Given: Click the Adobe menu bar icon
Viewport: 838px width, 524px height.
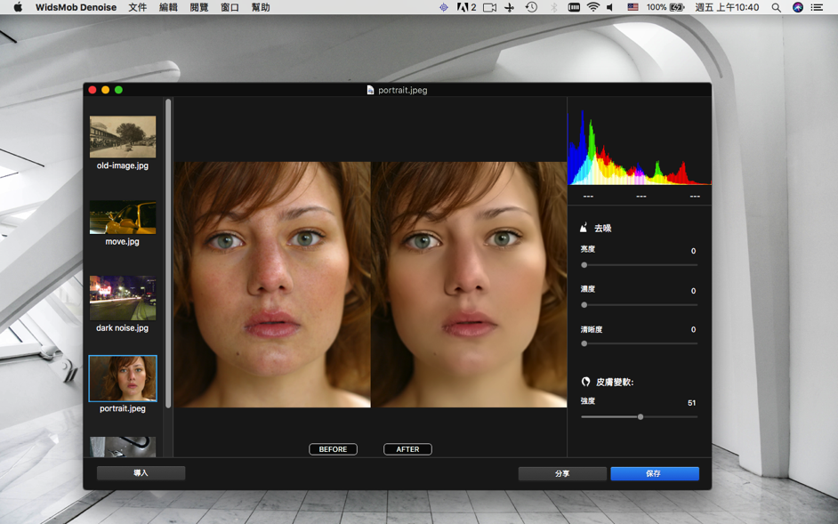Looking at the screenshot, I should [x=466, y=7].
